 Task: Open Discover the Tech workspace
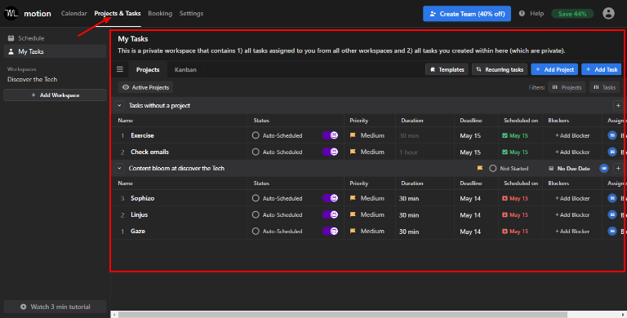(x=33, y=79)
